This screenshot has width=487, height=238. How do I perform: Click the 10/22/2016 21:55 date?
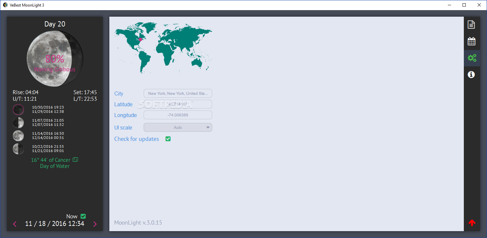coord(48,146)
